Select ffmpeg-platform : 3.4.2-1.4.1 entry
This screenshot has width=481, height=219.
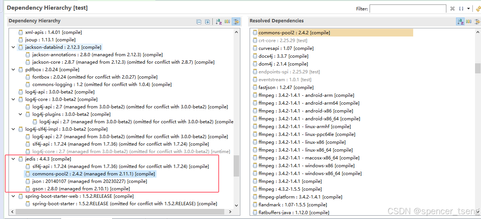[x=300, y=197]
